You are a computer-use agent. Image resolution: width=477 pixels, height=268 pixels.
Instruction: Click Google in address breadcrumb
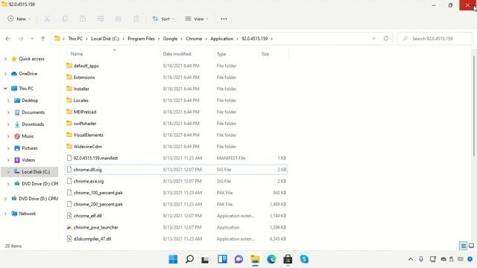coord(170,39)
